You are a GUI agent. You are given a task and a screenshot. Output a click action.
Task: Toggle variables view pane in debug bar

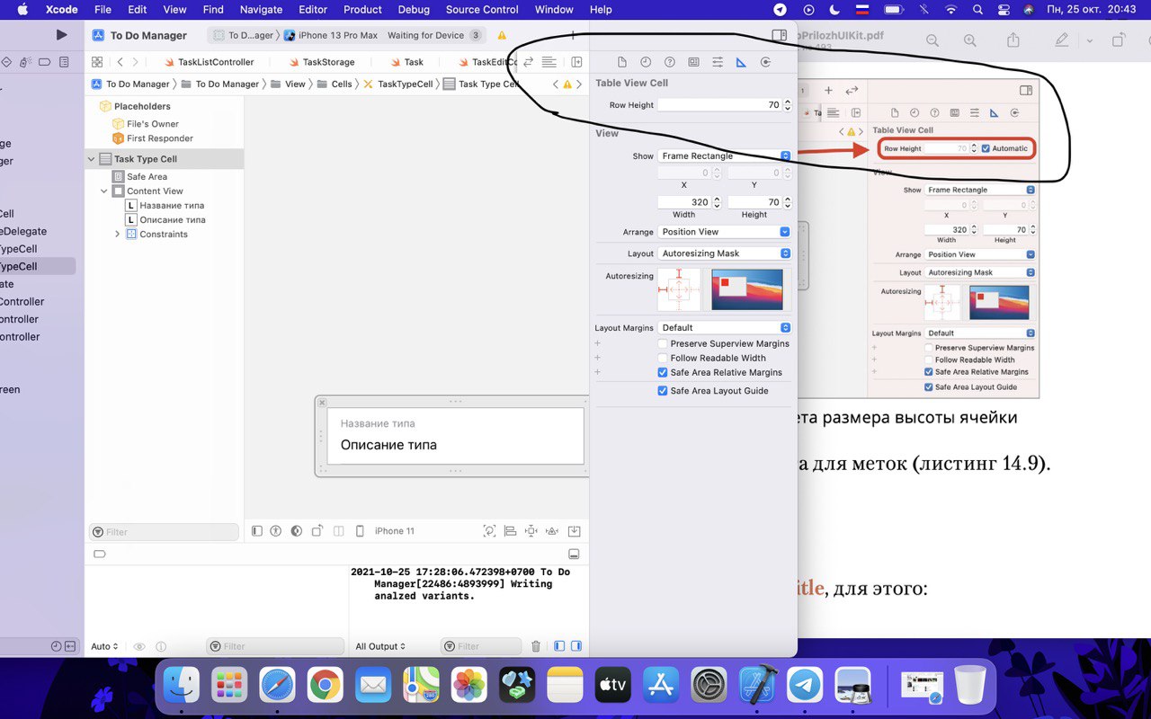pyautogui.click(x=559, y=646)
